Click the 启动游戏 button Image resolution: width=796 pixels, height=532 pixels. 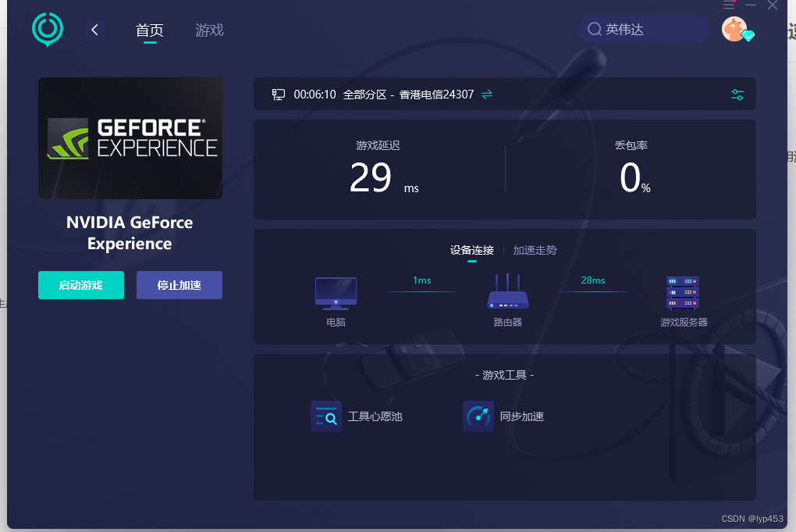(80, 285)
